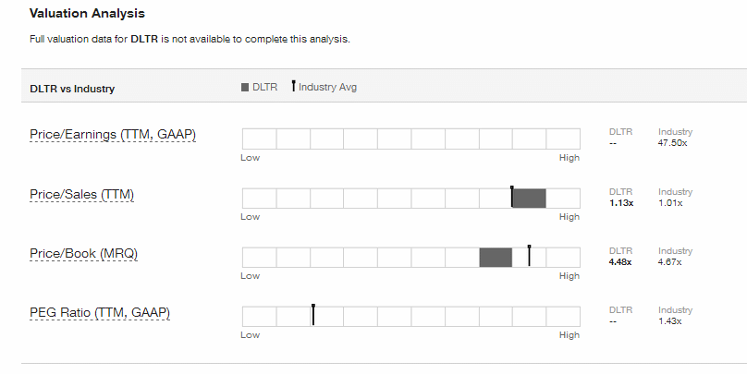
Task: Open Price/Earnings (TTM, GAAP) definition
Action: click(113, 135)
